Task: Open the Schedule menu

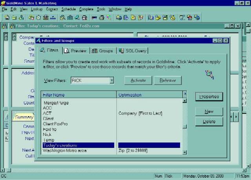Action: pyautogui.click(x=69, y=9)
